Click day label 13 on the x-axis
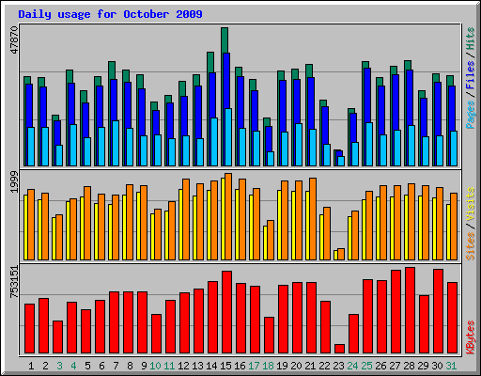 [x=197, y=366]
